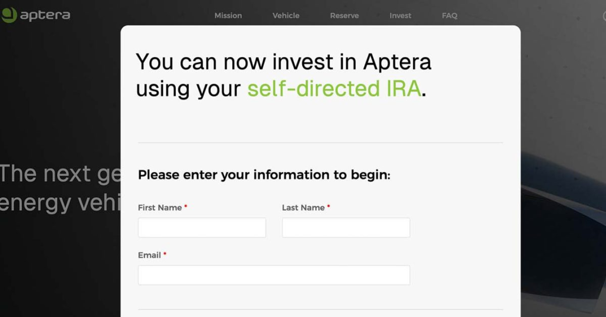The height and width of the screenshot is (317, 606).
Task: Click the partially visible circular icon at top-right edge
Action: click(604, 16)
